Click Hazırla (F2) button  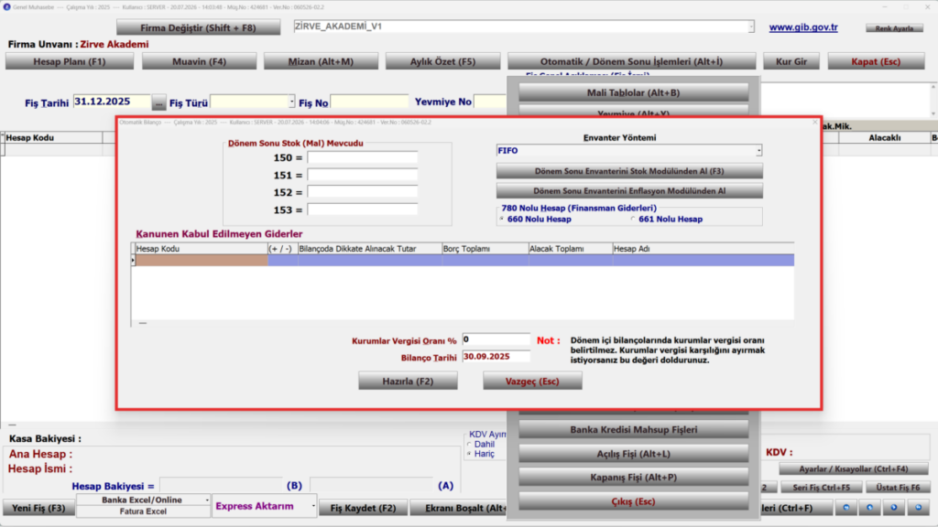coord(408,382)
